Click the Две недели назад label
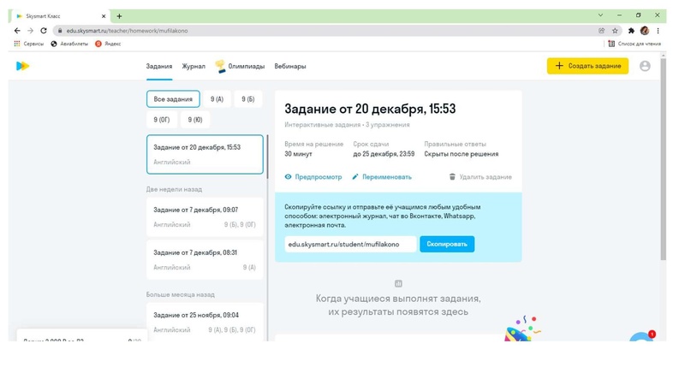 tap(174, 189)
